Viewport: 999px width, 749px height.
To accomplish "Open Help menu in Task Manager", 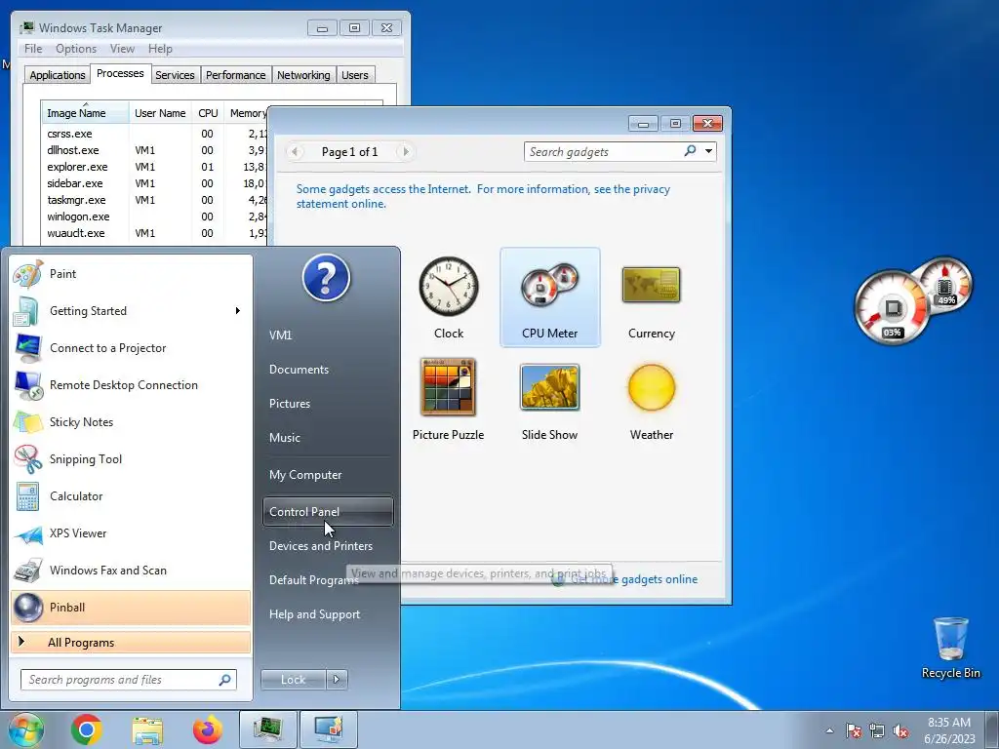I will point(160,49).
